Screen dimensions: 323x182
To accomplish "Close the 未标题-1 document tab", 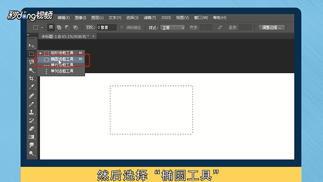I will click(94, 36).
